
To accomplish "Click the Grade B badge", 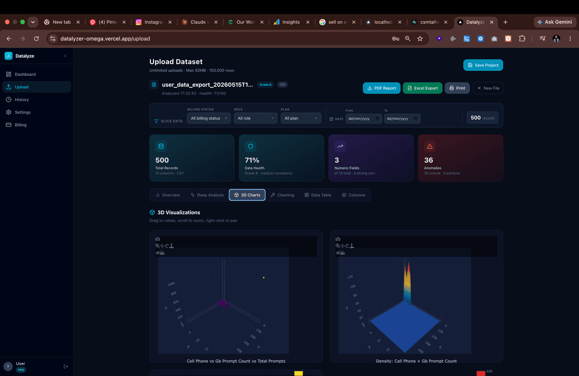I will [x=265, y=84].
